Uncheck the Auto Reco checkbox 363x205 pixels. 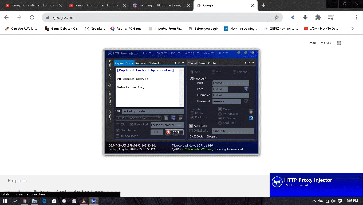(191, 126)
